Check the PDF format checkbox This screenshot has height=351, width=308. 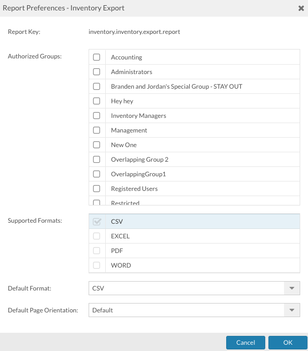pyautogui.click(x=96, y=251)
